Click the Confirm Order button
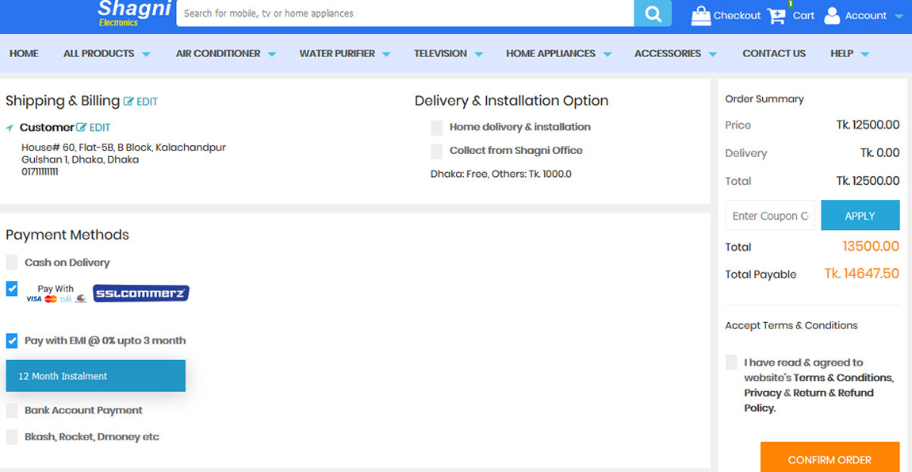This screenshot has height=472, width=912. tap(830, 459)
